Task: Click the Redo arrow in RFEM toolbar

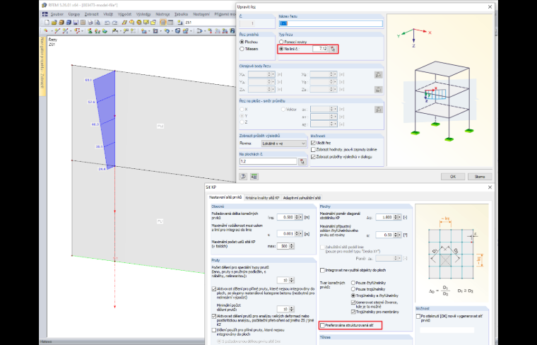Action: click(114, 22)
